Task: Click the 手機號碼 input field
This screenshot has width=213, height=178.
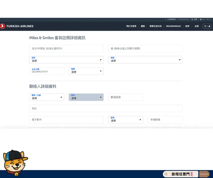Action: click(165, 120)
